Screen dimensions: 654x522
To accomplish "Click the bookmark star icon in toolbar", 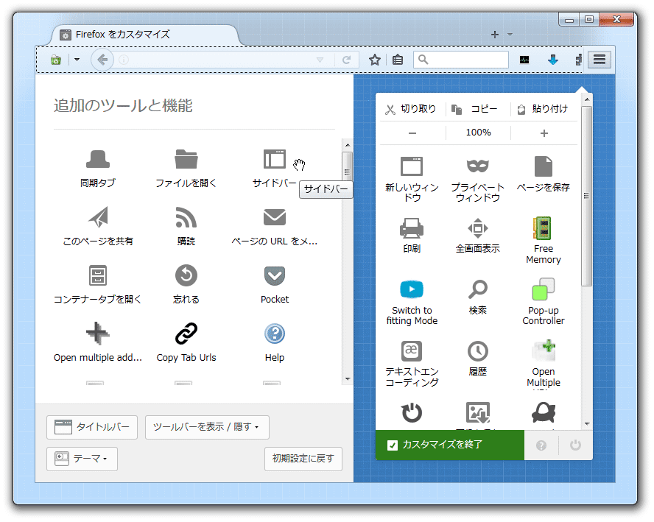I will (375, 60).
